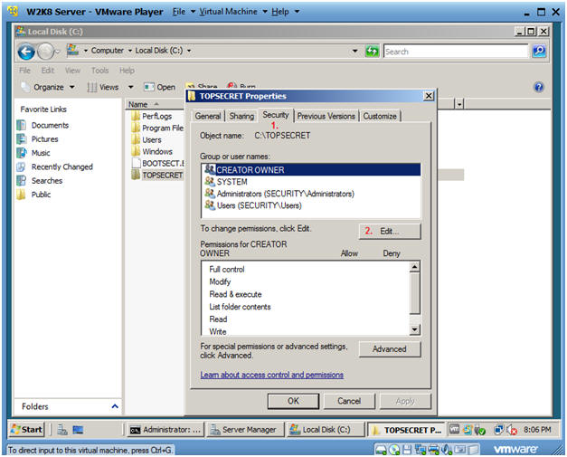Click the Show Desktop quick launch icon
The width and height of the screenshot is (567, 457).
[x=78, y=430]
